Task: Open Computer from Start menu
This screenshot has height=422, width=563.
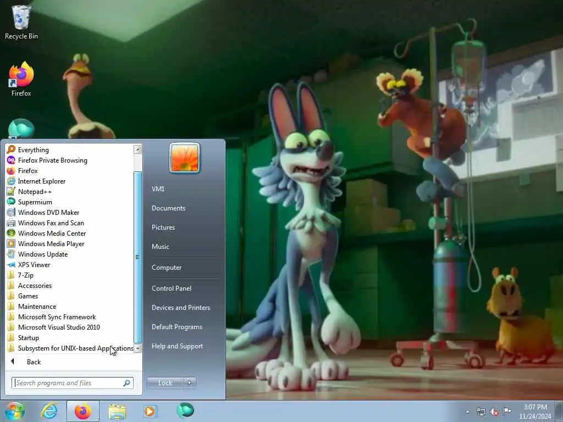Action: 167,268
